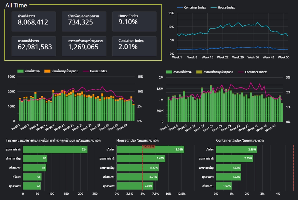Click the 734,325 scorecard value
The width and height of the screenshot is (298, 200).
click(x=80, y=22)
